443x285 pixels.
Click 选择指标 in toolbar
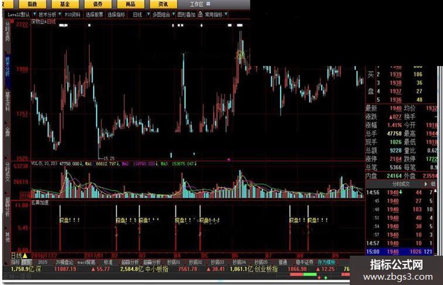116,15
